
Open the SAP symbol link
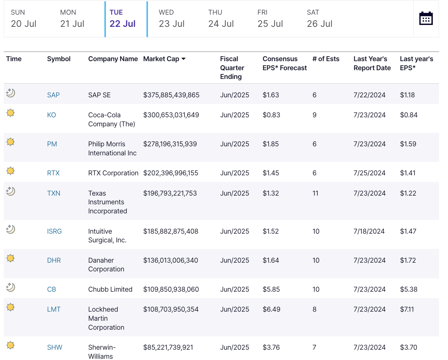(x=53, y=95)
